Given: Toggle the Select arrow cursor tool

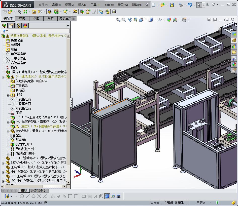Looking at the screenshot, I should [199, 5].
